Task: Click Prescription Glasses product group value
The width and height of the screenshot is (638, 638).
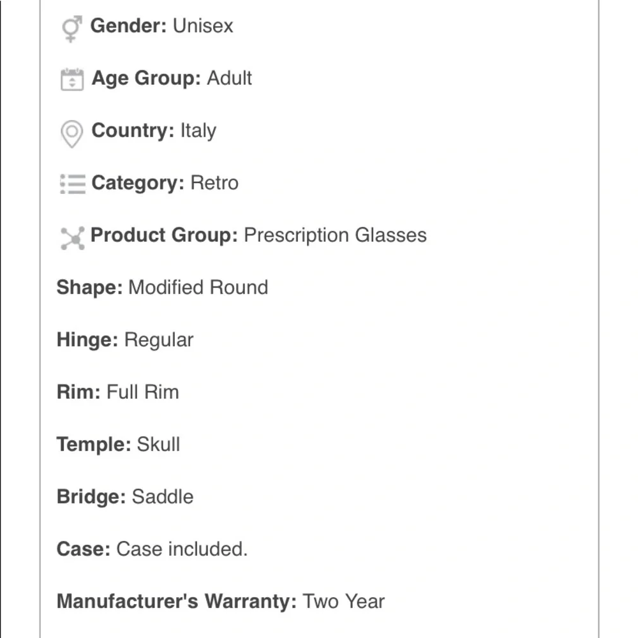Action: click(x=336, y=235)
